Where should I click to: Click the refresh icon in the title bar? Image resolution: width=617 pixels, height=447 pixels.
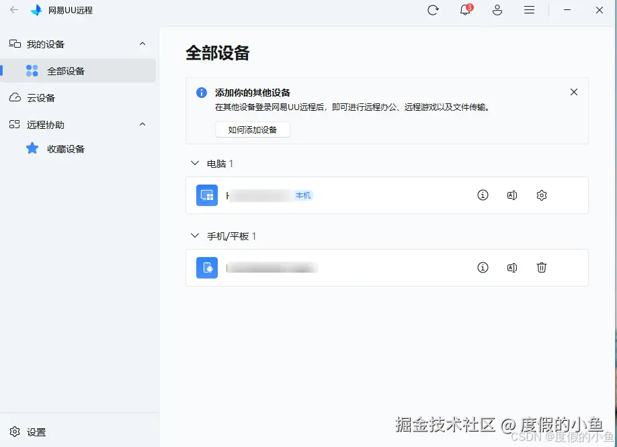pos(433,10)
